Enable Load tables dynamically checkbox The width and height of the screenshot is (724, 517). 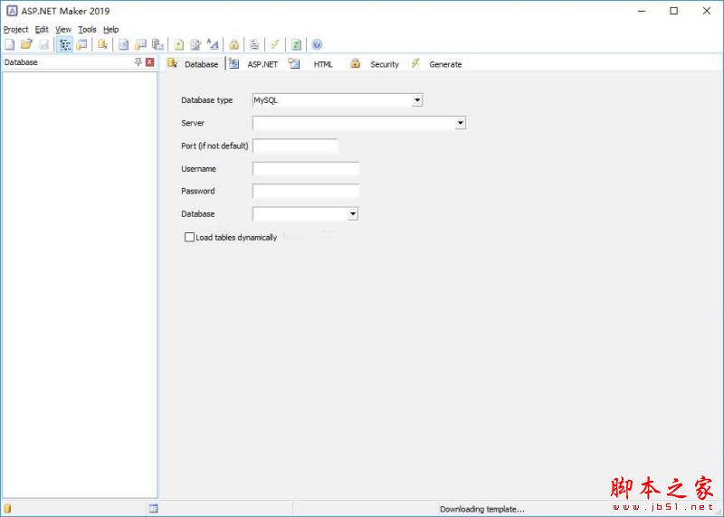coord(189,237)
